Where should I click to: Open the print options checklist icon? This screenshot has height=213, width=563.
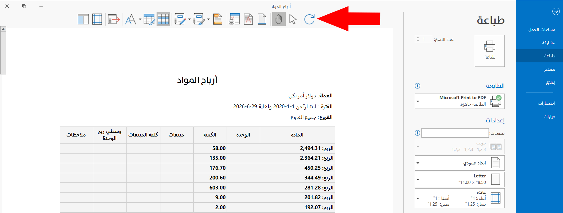[x=234, y=19]
